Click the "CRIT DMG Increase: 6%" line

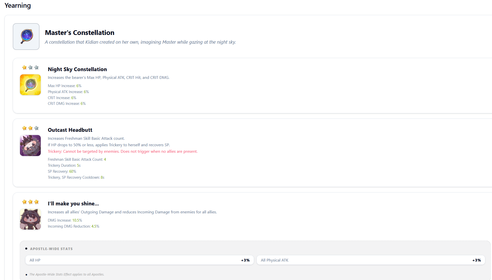point(67,104)
